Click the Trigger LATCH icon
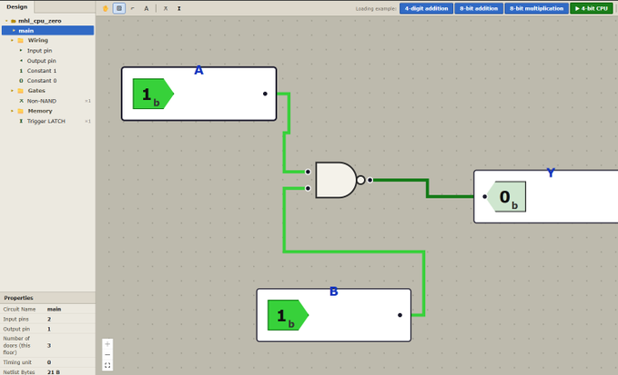This screenshot has width=618, height=375. pyautogui.click(x=21, y=121)
